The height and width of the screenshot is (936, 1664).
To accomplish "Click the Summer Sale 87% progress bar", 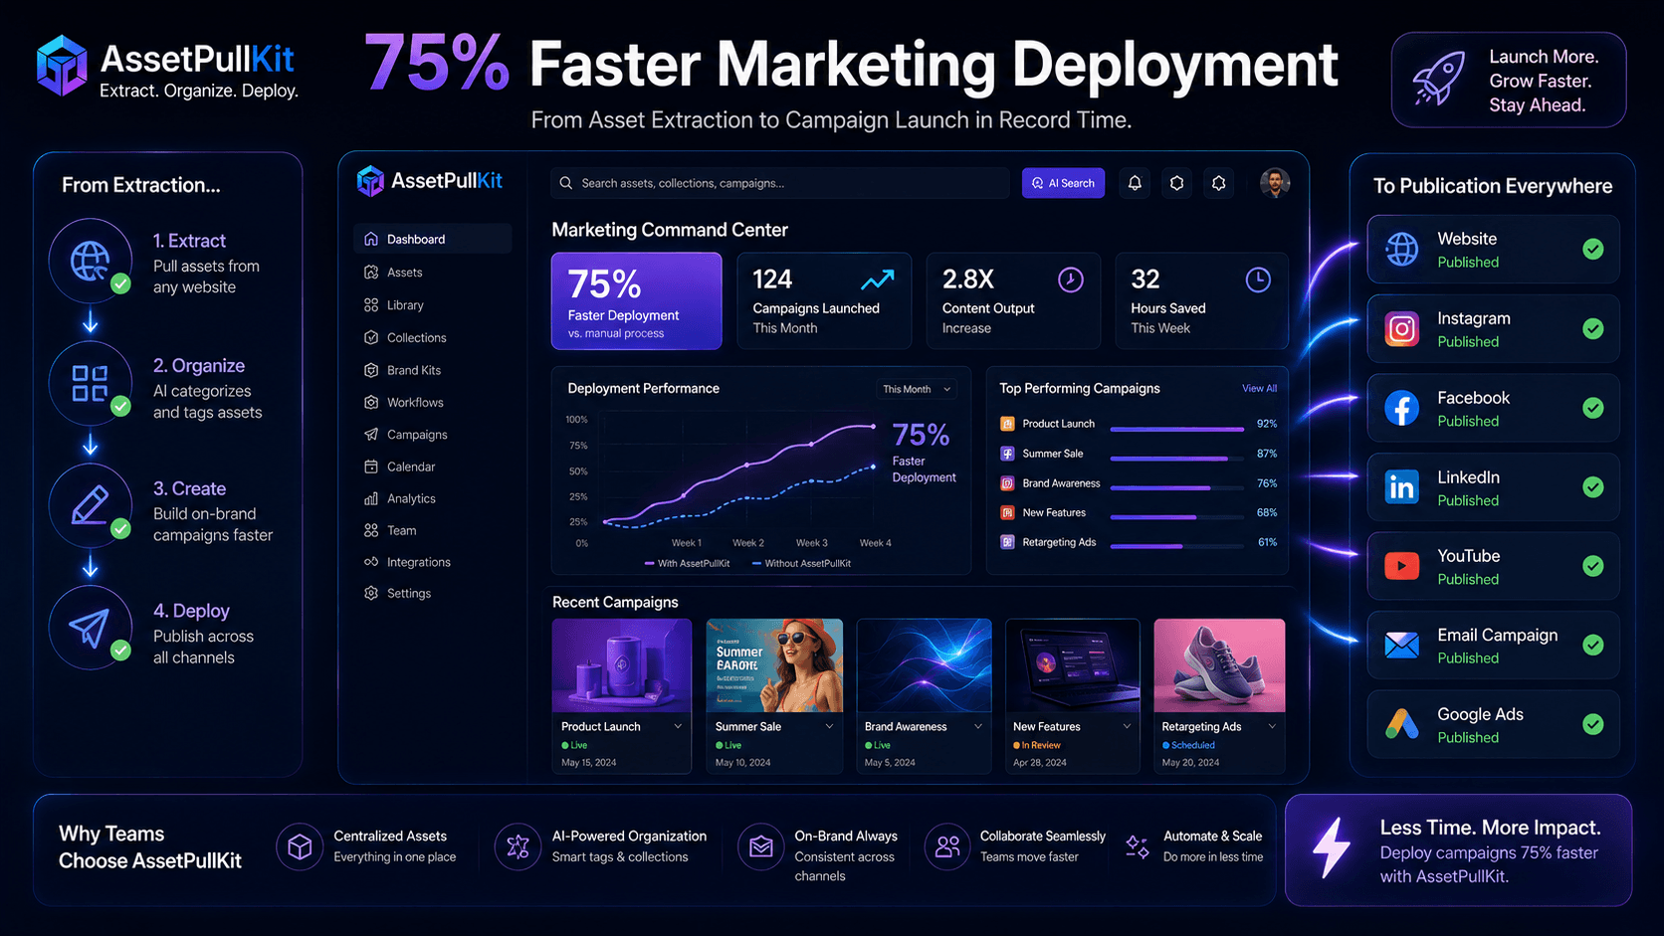I will (1177, 459).
